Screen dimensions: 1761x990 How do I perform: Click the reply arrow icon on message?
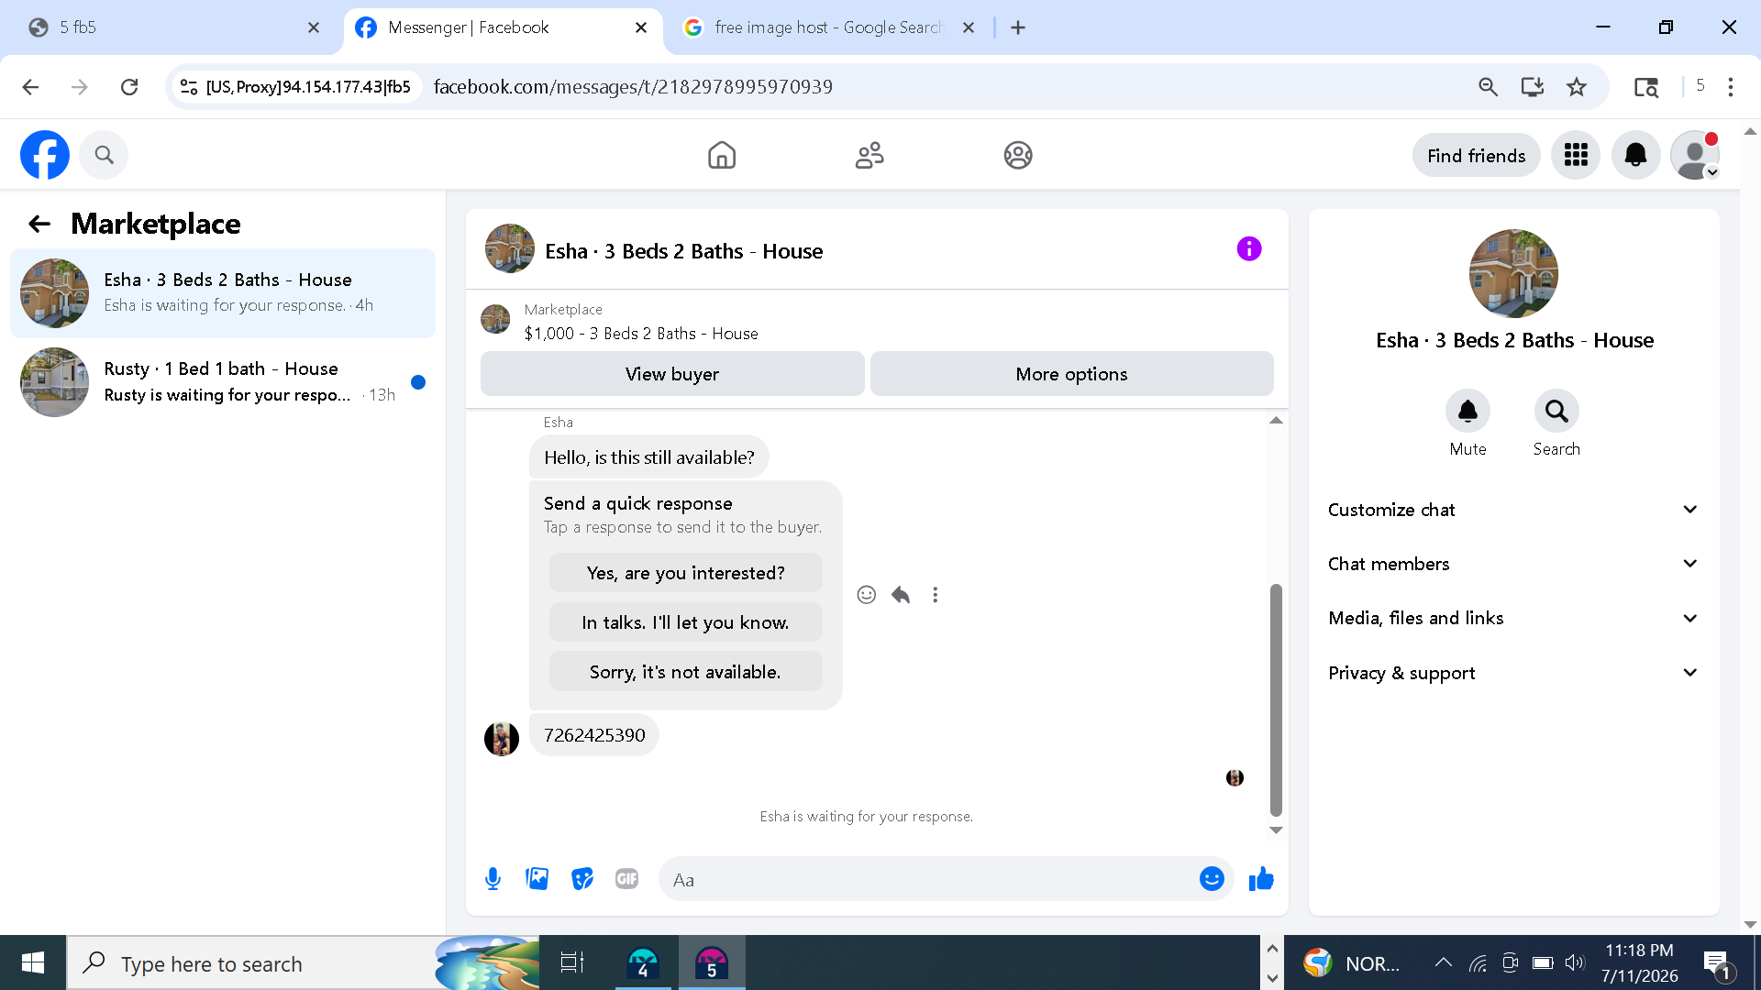(901, 595)
